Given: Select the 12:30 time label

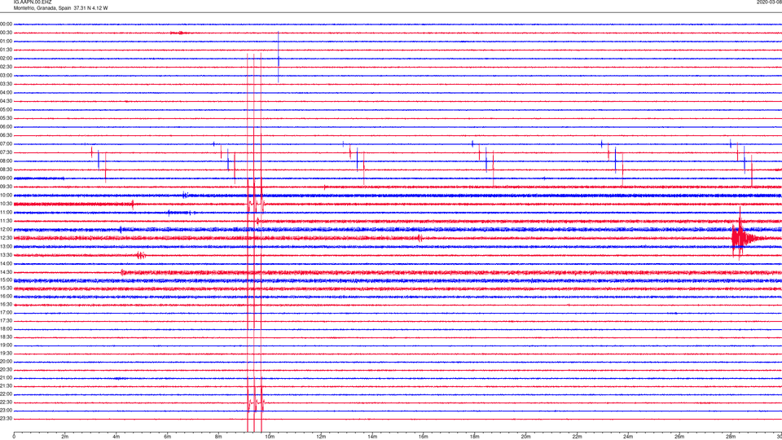Looking at the screenshot, I should (6, 238).
